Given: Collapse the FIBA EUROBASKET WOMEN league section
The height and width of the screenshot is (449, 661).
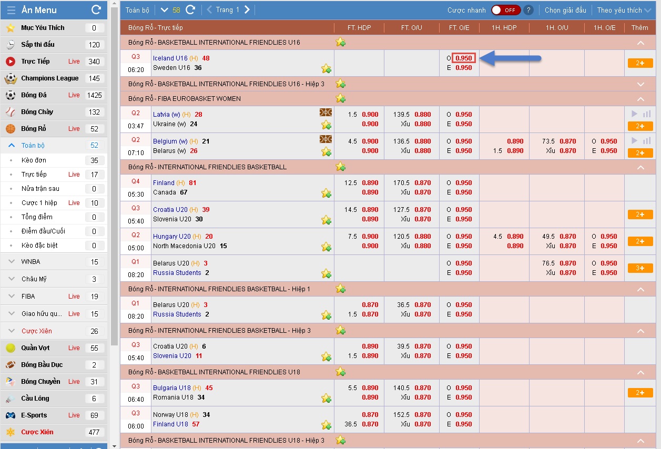Looking at the screenshot, I should pos(640,99).
